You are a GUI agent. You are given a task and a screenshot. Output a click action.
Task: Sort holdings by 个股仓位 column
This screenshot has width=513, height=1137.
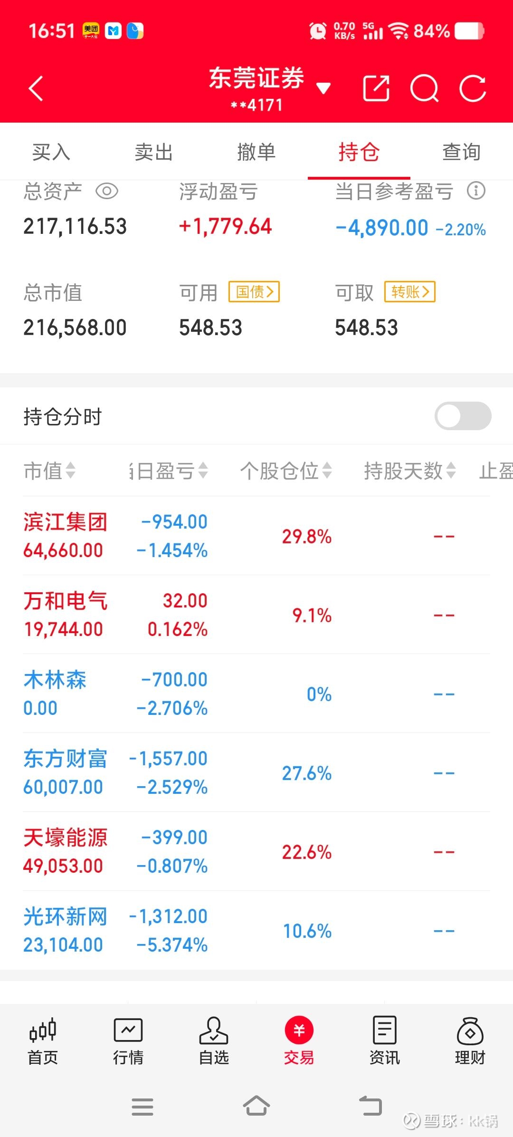click(x=285, y=471)
